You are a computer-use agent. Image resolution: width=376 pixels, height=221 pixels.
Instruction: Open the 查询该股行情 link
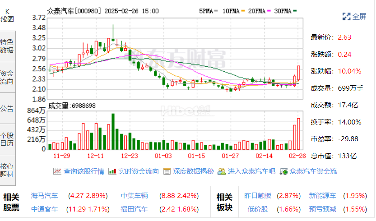84,171
